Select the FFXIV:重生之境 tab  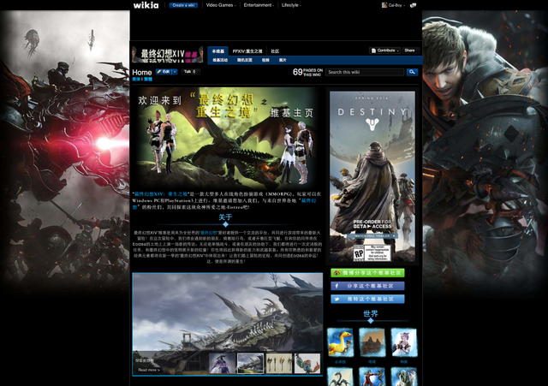point(247,51)
